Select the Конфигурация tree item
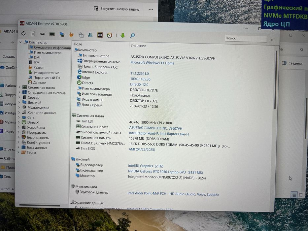This screenshot has height=231, width=308. [x=36, y=143]
